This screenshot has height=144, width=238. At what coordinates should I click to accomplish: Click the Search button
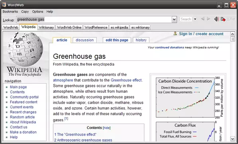coord(186,19)
